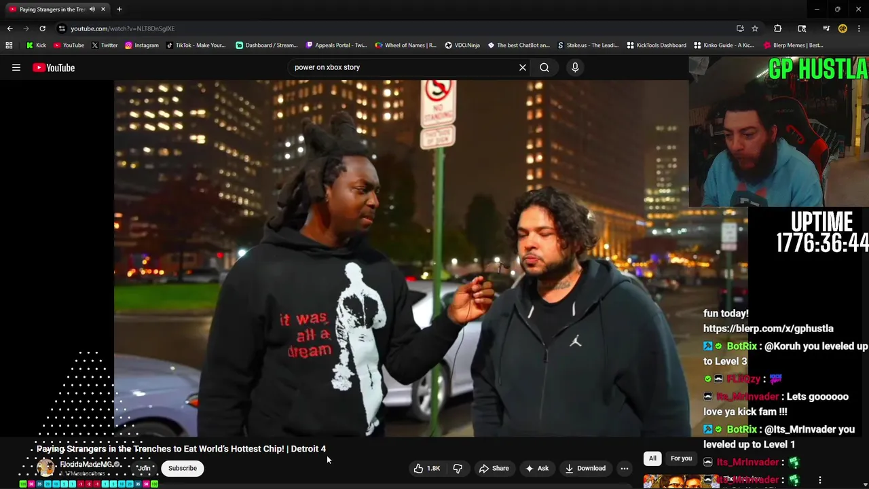Open the Ask AI button
This screenshot has width=869, height=489.
(x=536, y=468)
